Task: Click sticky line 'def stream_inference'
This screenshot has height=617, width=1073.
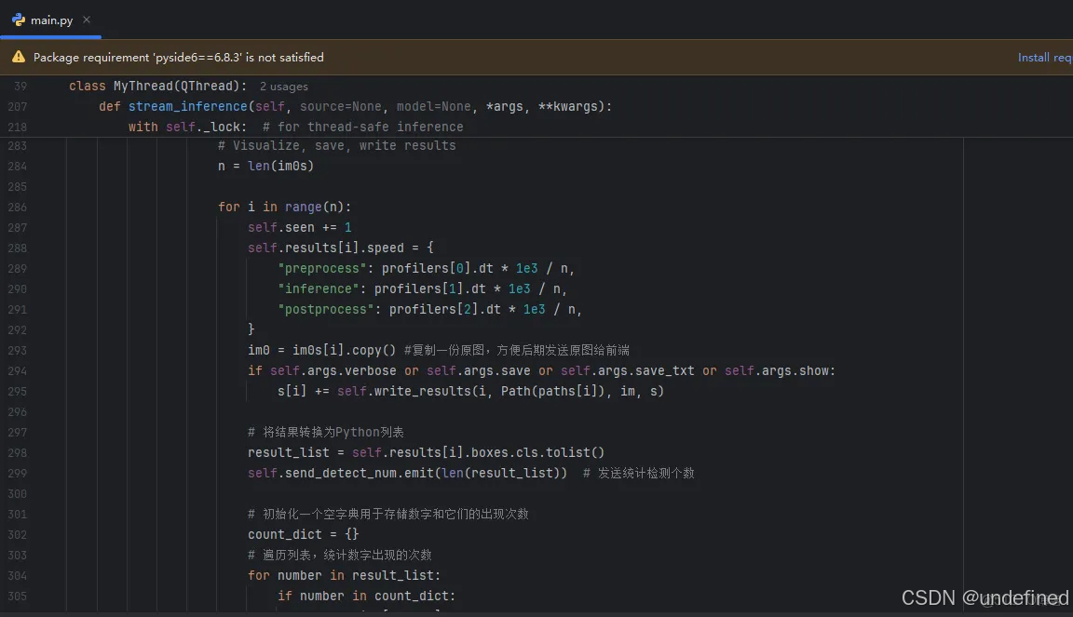Action: (x=355, y=106)
